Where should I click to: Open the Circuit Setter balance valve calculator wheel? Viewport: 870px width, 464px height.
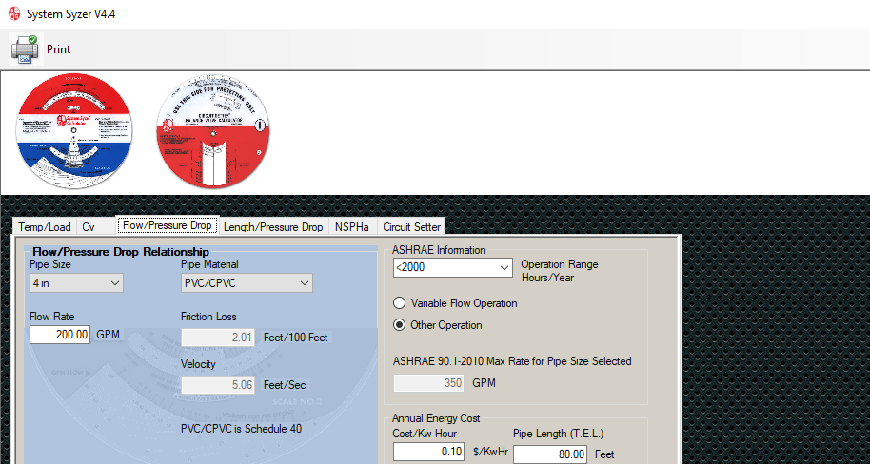213,132
